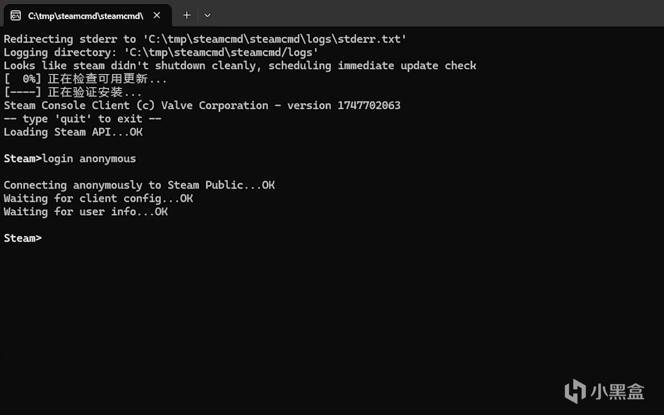This screenshot has width=664, height=415.
Task: Expand the new tab profile dropdown chevron
Action: click(207, 16)
